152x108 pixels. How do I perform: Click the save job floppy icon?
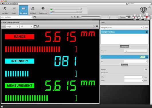[34, 17]
